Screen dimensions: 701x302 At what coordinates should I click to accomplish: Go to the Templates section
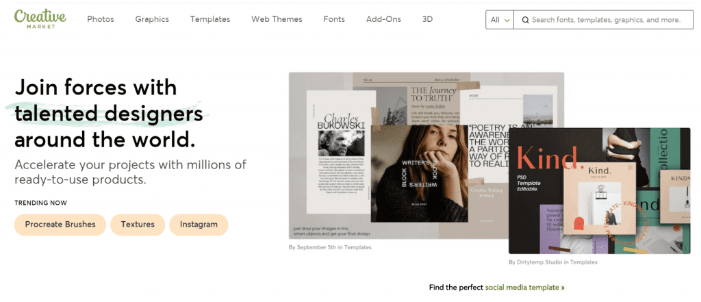coord(210,19)
